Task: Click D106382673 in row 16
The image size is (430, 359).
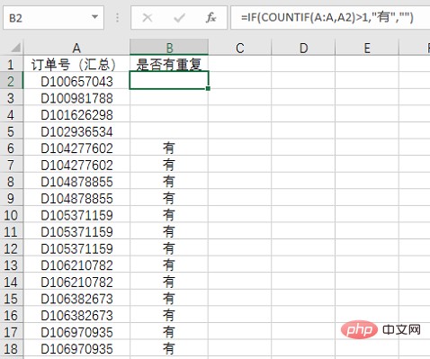Action: pyautogui.click(x=76, y=315)
